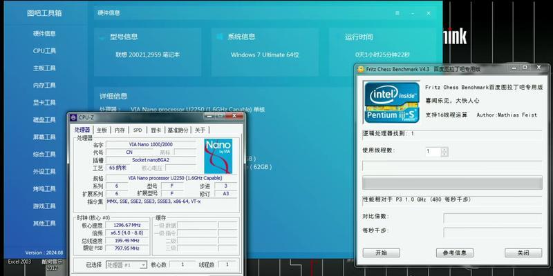Switch to CPU-Z 主板 tab
The height and width of the screenshot is (276, 553).
point(102,130)
